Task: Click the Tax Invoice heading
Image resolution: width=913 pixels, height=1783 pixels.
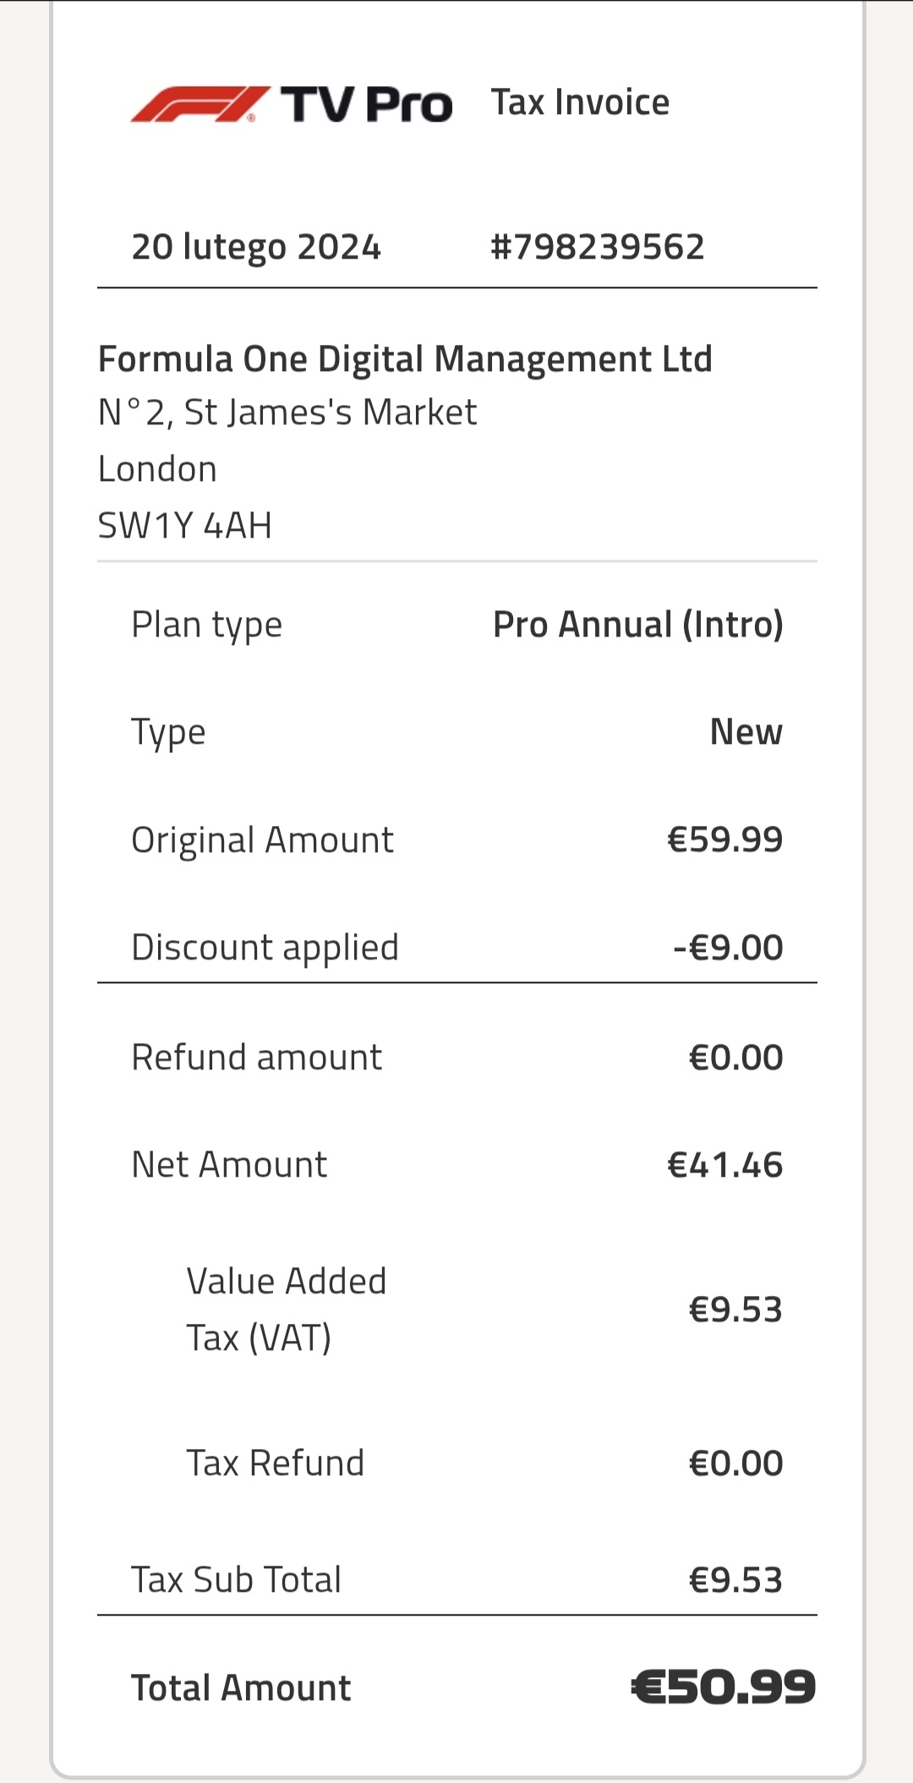Action: click(x=580, y=102)
